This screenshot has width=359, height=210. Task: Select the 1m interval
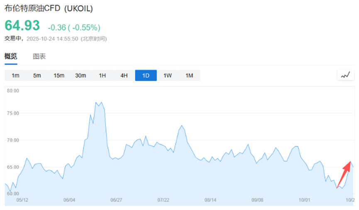pyautogui.click(x=15, y=75)
